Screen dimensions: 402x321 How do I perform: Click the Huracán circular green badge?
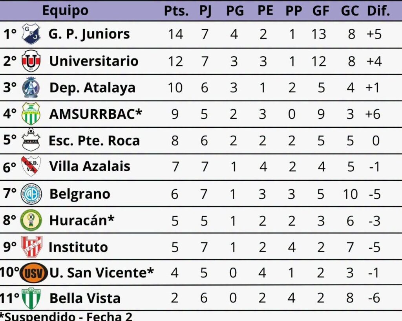[x=31, y=220]
